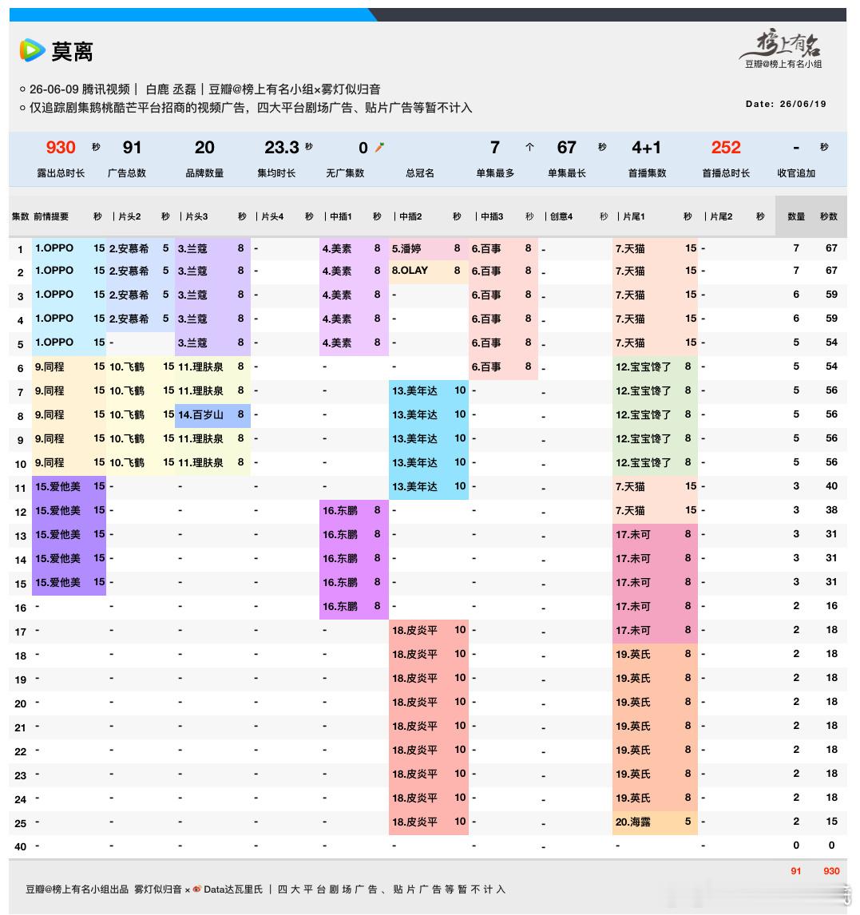Click the 创意4 column header

coord(561,216)
